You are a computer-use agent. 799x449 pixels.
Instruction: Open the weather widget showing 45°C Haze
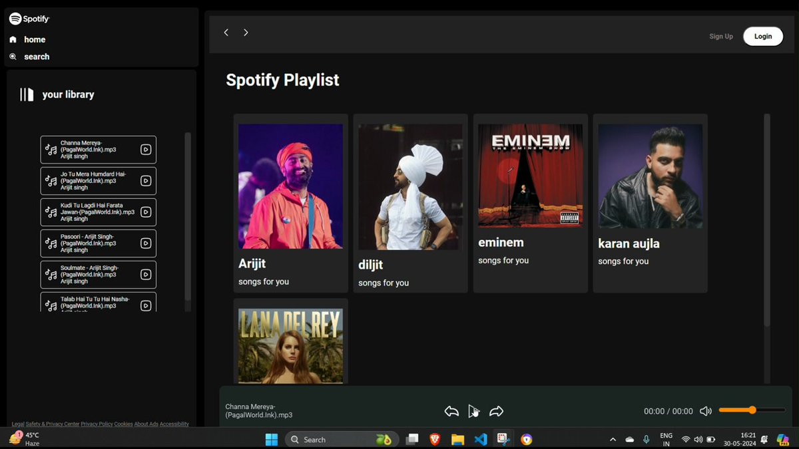point(25,439)
